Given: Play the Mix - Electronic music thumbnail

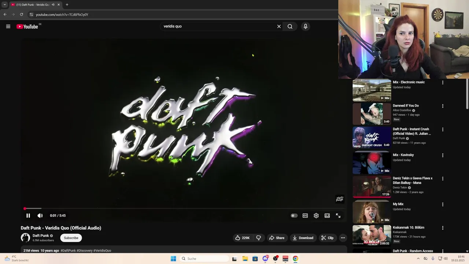Looking at the screenshot, I should click(x=372, y=90).
